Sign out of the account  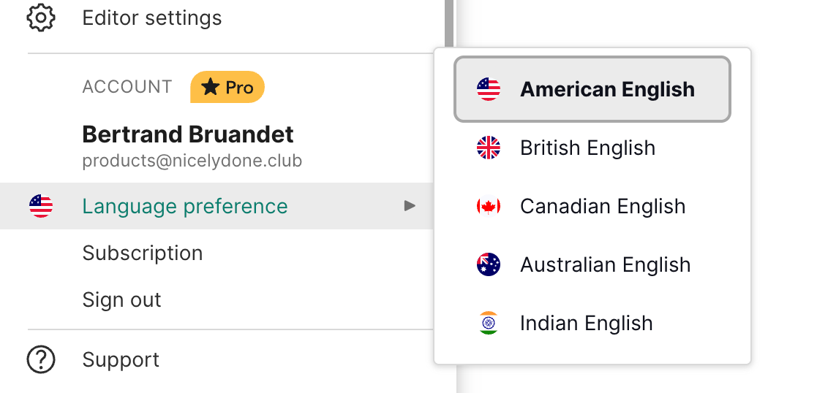(x=121, y=299)
